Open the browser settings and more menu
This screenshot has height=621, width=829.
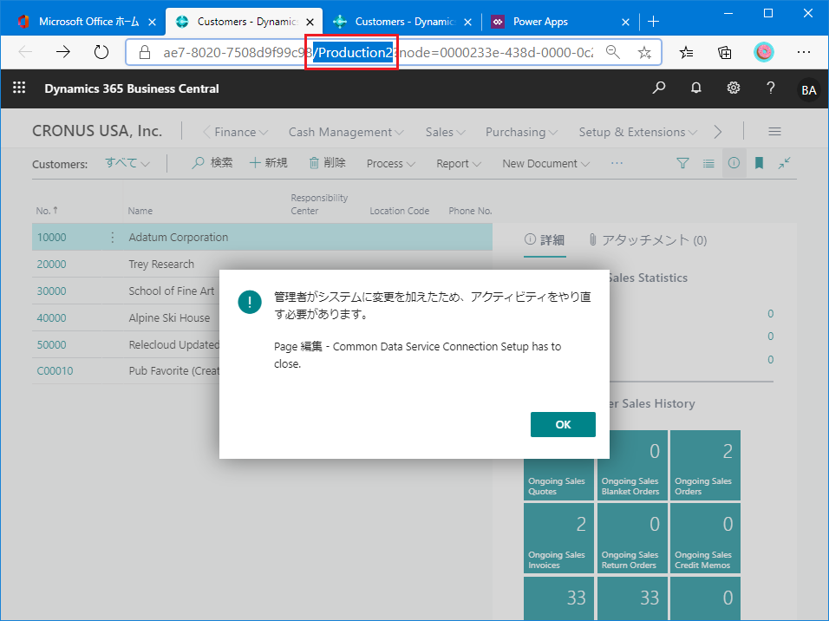coord(804,52)
